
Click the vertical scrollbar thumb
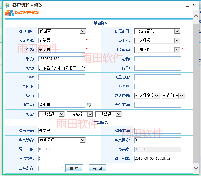click(x=196, y=93)
